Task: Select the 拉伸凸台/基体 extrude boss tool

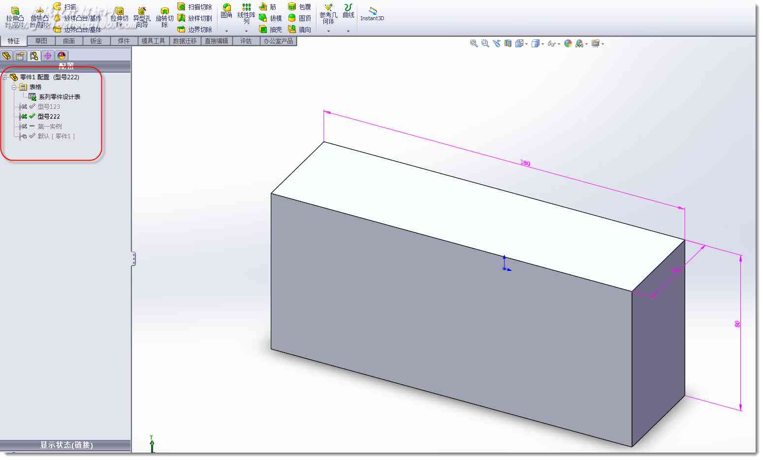Action: [x=15, y=17]
